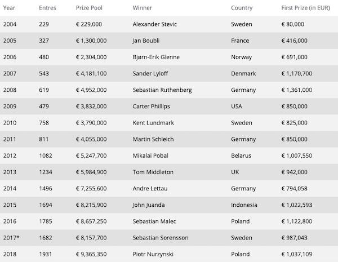Select the Bjørn-Erik Glenne cell
Image resolution: width=338 pixels, height=262 pixels.
click(x=156, y=57)
